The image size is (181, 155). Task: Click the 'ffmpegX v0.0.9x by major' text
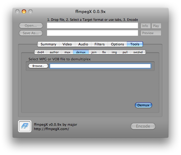(55, 124)
